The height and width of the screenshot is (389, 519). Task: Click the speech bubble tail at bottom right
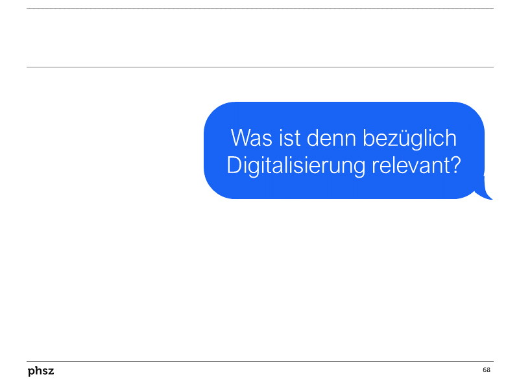485,192
